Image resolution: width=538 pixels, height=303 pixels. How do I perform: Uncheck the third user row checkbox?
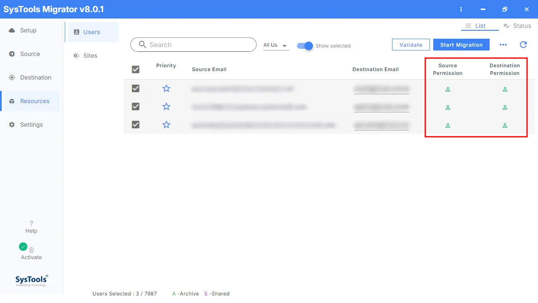pos(135,125)
